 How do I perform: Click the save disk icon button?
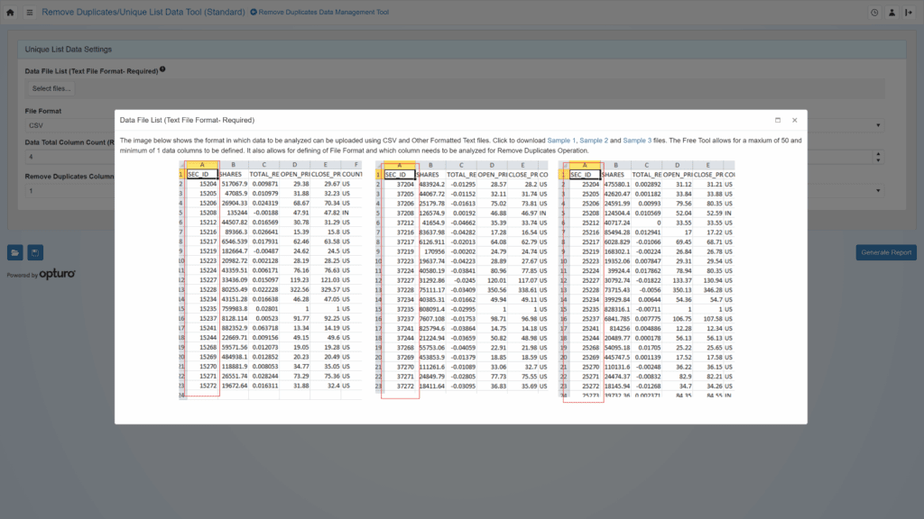click(34, 252)
